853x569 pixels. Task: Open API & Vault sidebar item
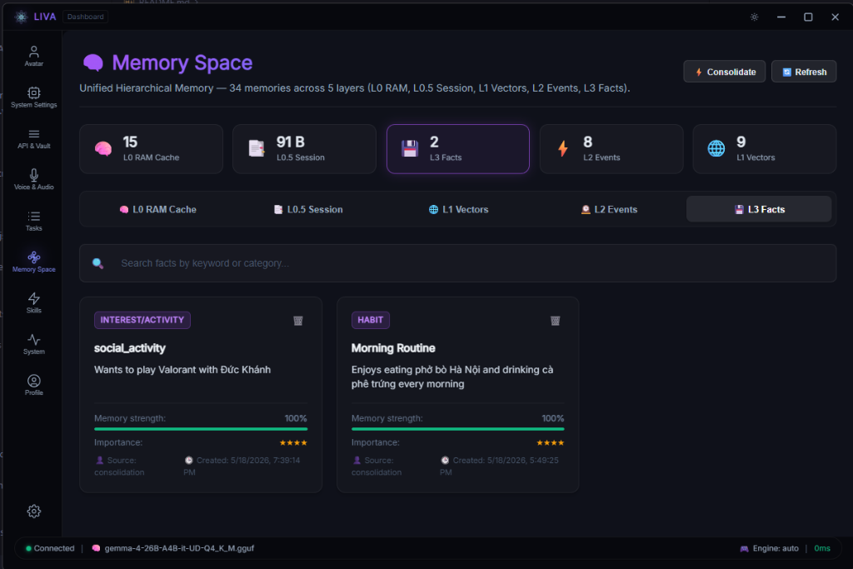pos(33,139)
